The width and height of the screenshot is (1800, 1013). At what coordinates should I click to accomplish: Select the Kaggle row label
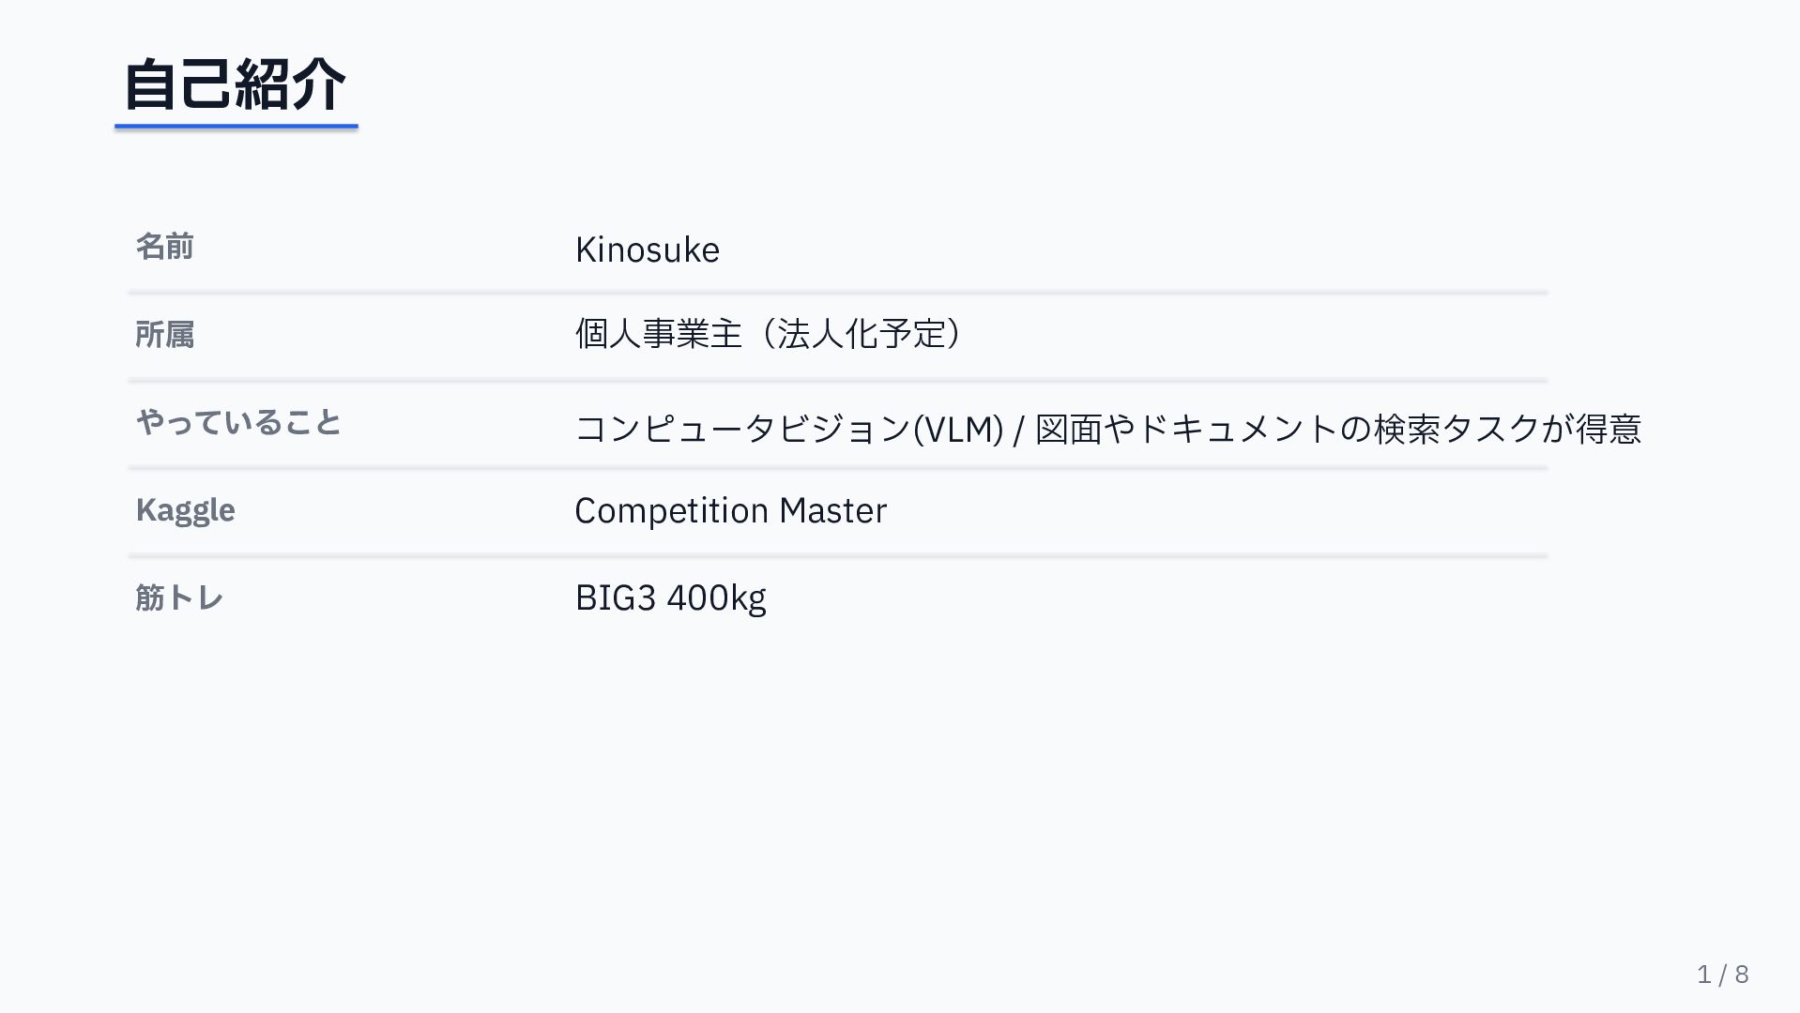(x=185, y=510)
